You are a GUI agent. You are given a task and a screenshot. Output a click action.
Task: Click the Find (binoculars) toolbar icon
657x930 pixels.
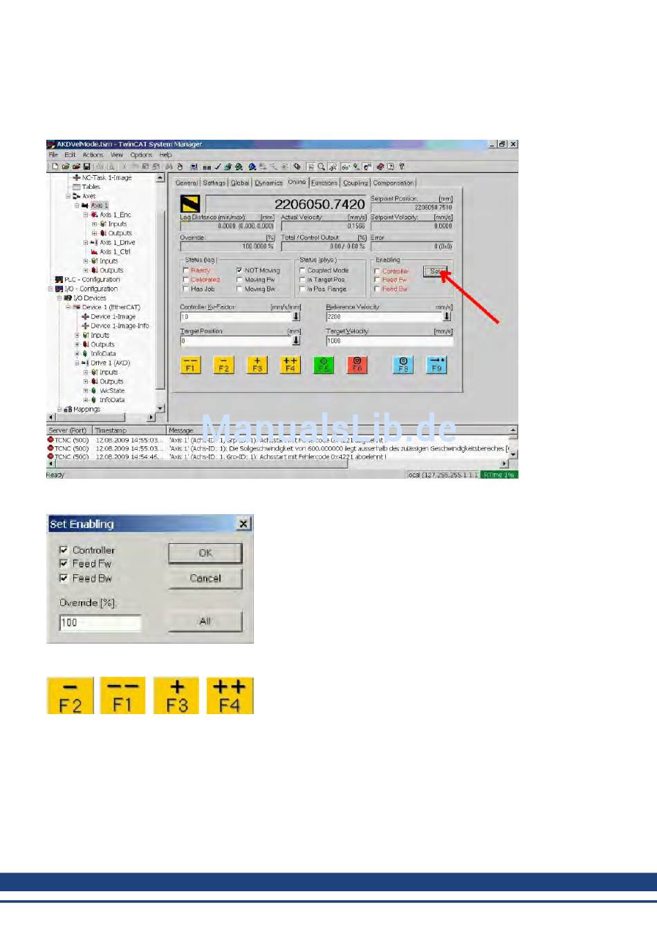169,167
